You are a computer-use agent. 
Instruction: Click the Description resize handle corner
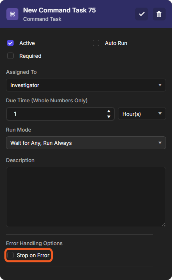pyautogui.click(x=164, y=225)
